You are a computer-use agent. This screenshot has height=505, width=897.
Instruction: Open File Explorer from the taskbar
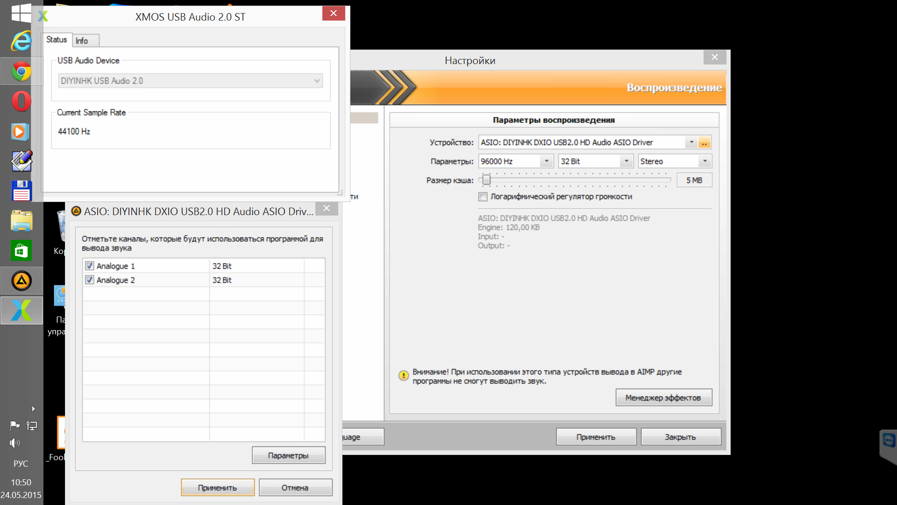tap(21, 221)
